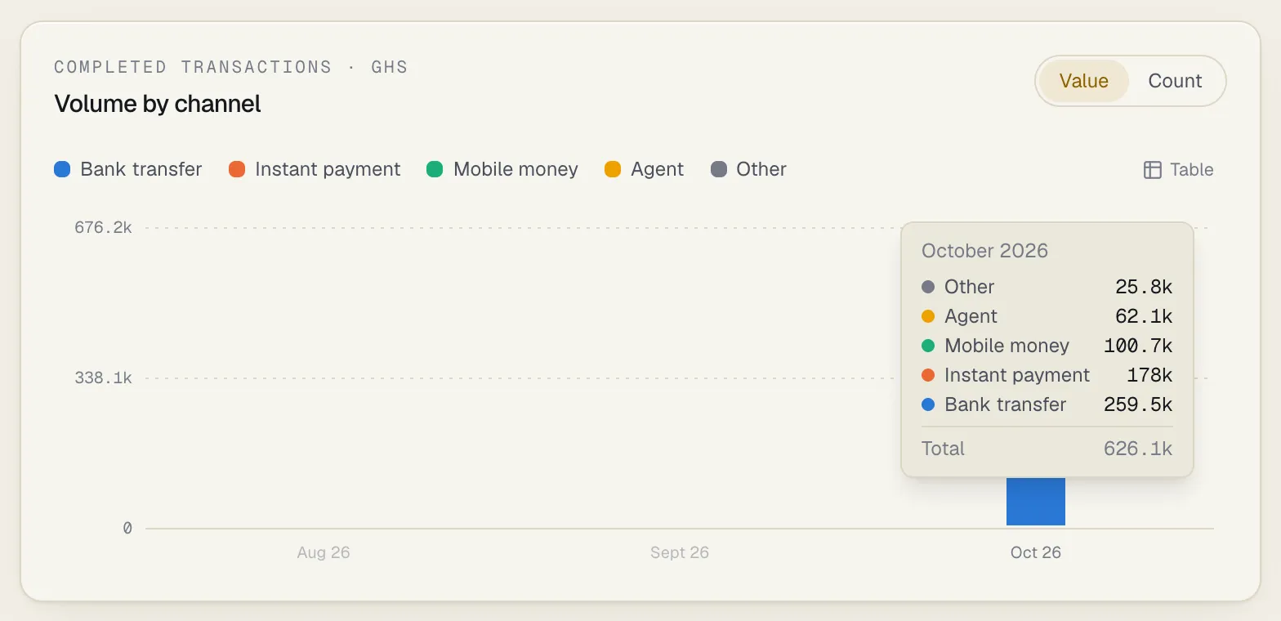This screenshot has height=621, width=1281.
Task: Click the 100.7k Mobile money tooltip value
Action: coord(1138,346)
